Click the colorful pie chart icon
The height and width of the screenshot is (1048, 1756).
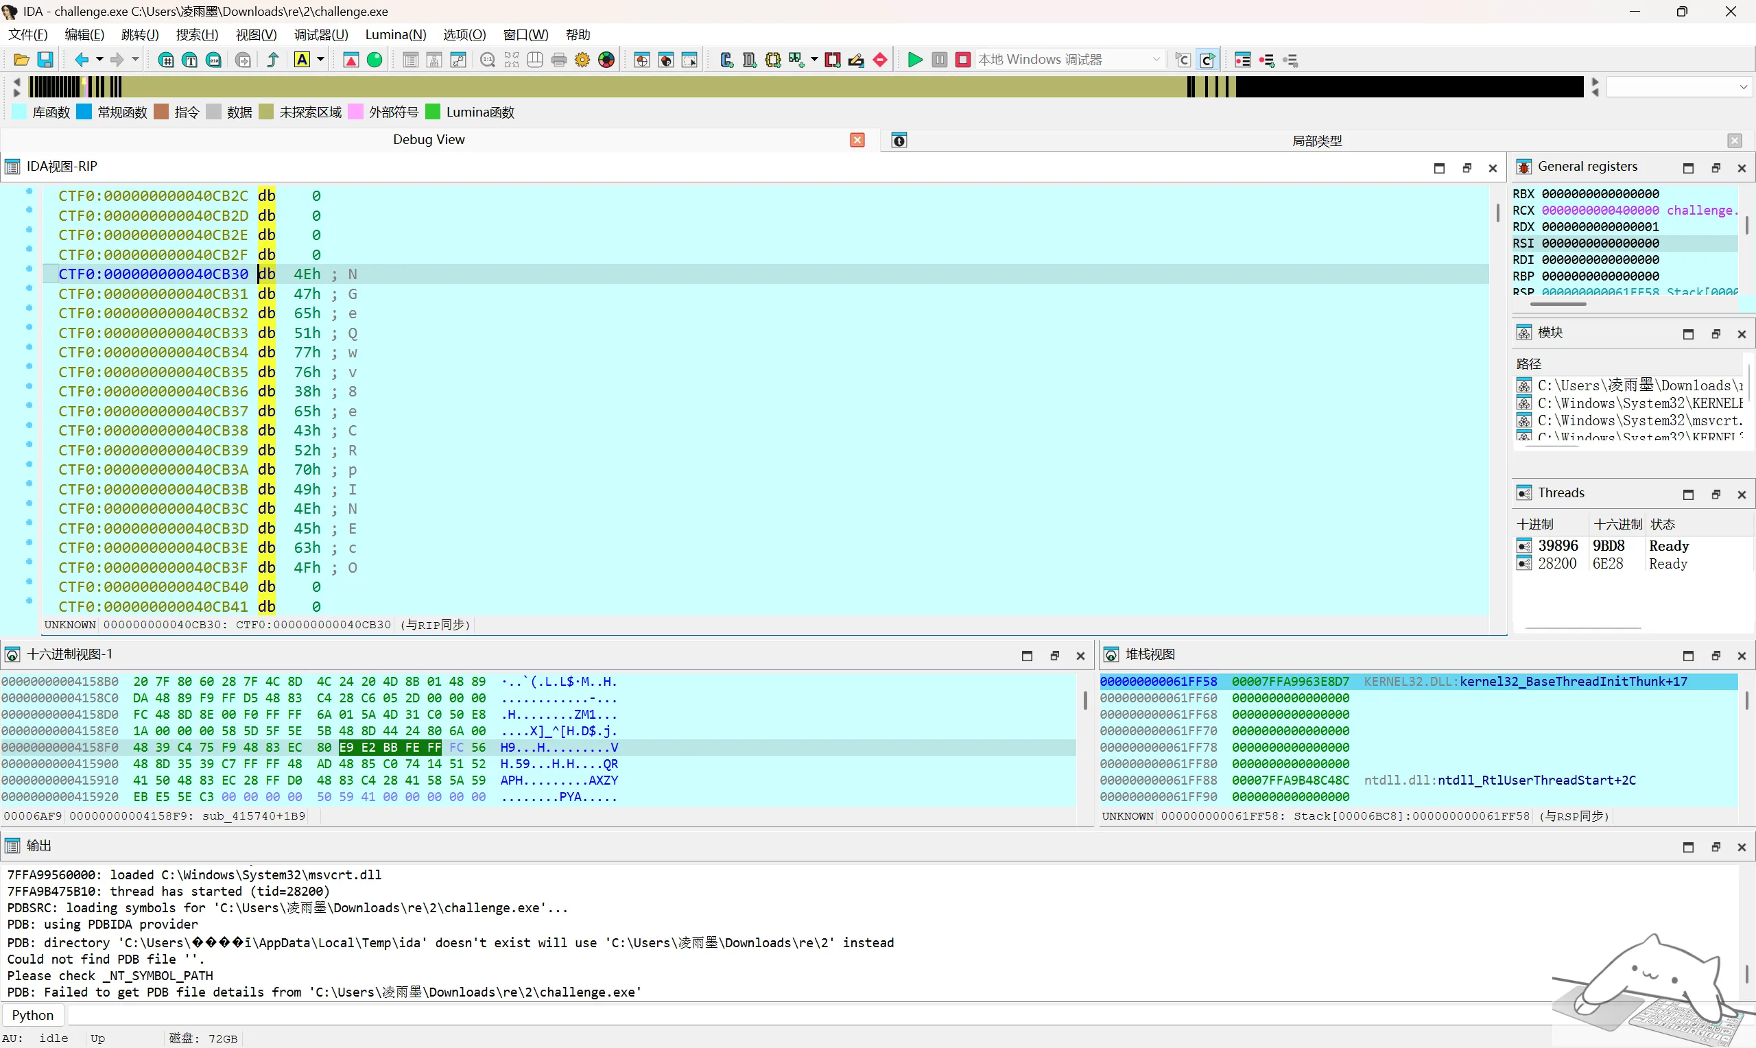click(606, 60)
